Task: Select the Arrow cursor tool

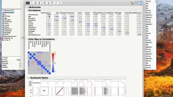Action: click(28, 3)
